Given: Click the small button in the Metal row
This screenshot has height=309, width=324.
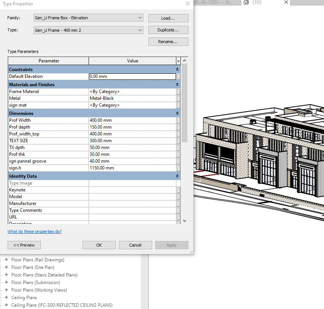Looking at the screenshot, I should [178, 98].
